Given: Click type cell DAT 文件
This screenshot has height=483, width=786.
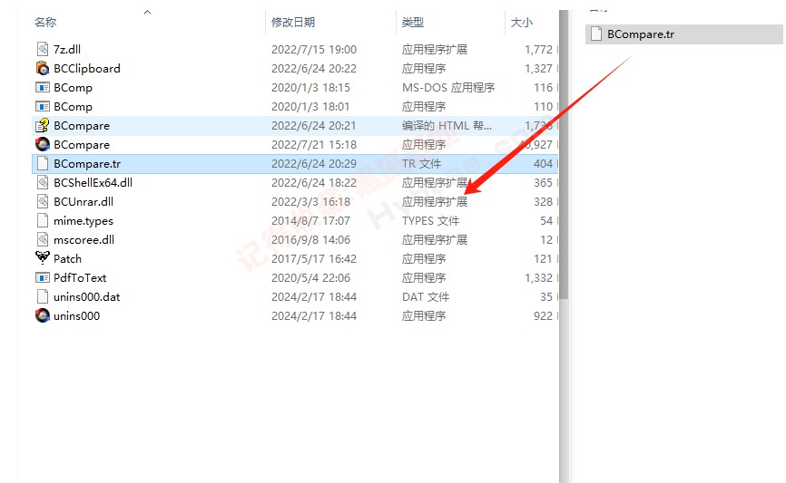Looking at the screenshot, I should point(425,296).
